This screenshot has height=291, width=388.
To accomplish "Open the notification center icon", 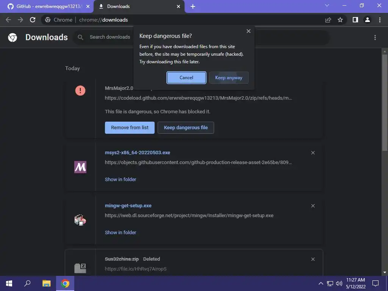I will [375, 283].
